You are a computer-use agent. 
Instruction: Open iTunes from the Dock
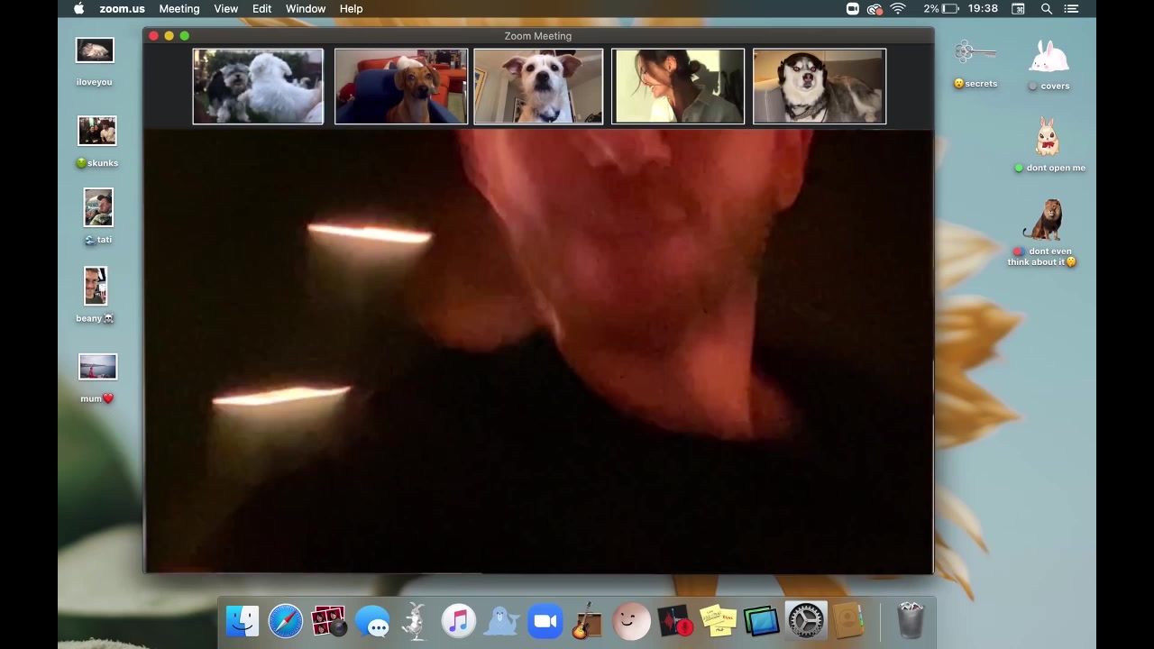459,621
